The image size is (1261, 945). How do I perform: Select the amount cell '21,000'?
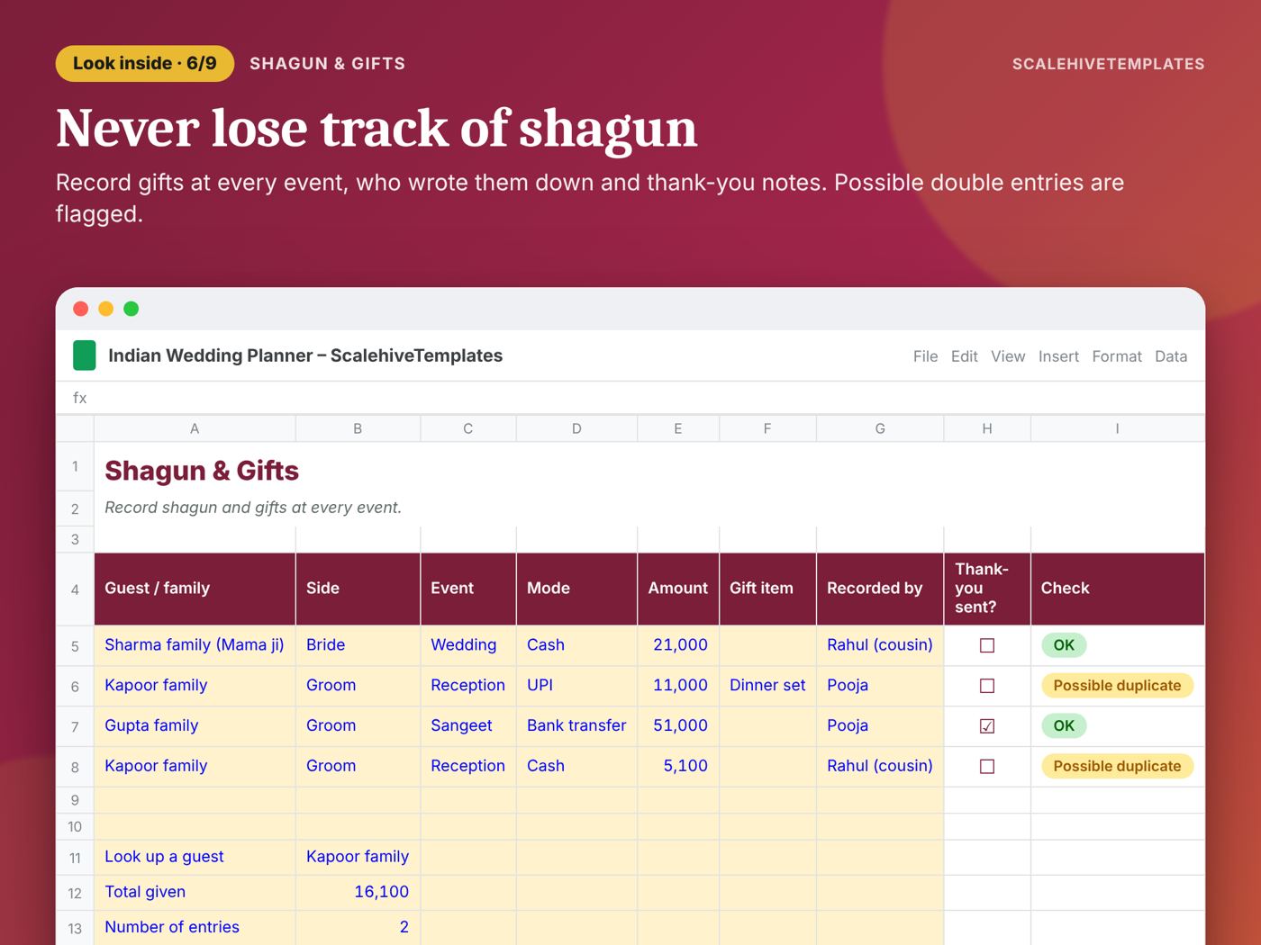click(678, 645)
